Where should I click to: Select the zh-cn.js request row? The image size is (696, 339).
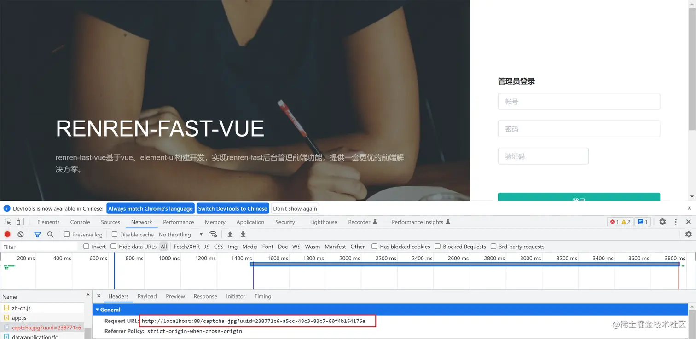[x=42, y=308]
